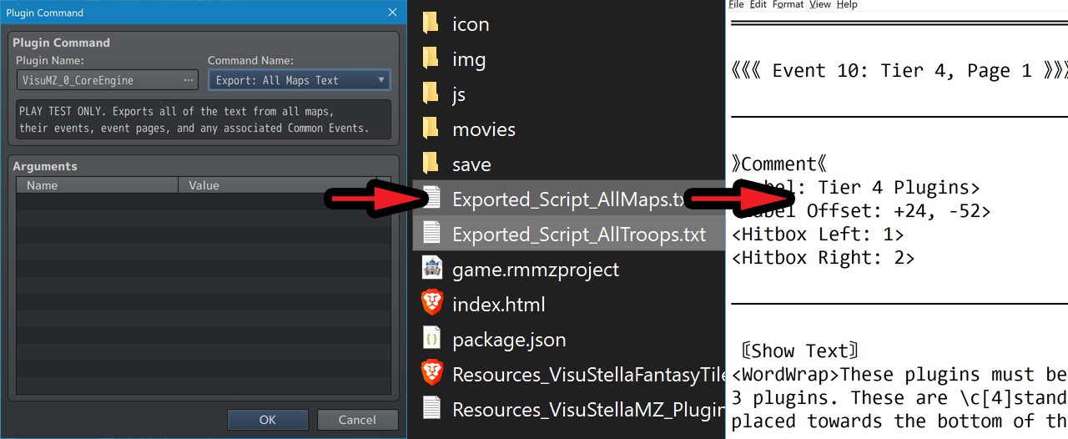Viewport: 1068px width, 439px height.
Task: Click the Brave icon beside index.html
Action: tap(431, 304)
